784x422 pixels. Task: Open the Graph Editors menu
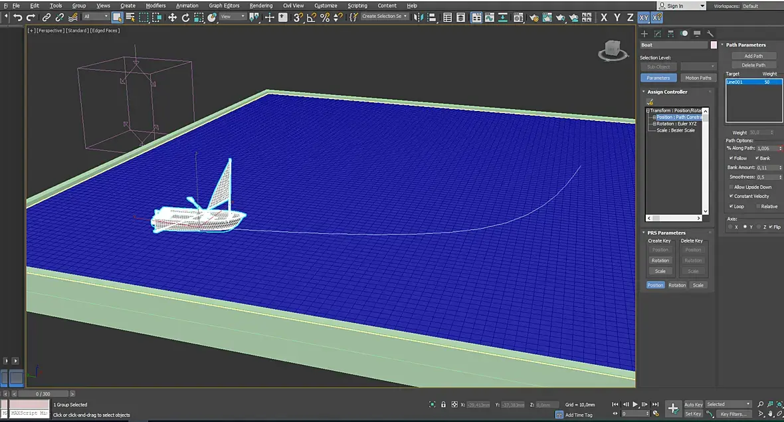[x=224, y=5]
